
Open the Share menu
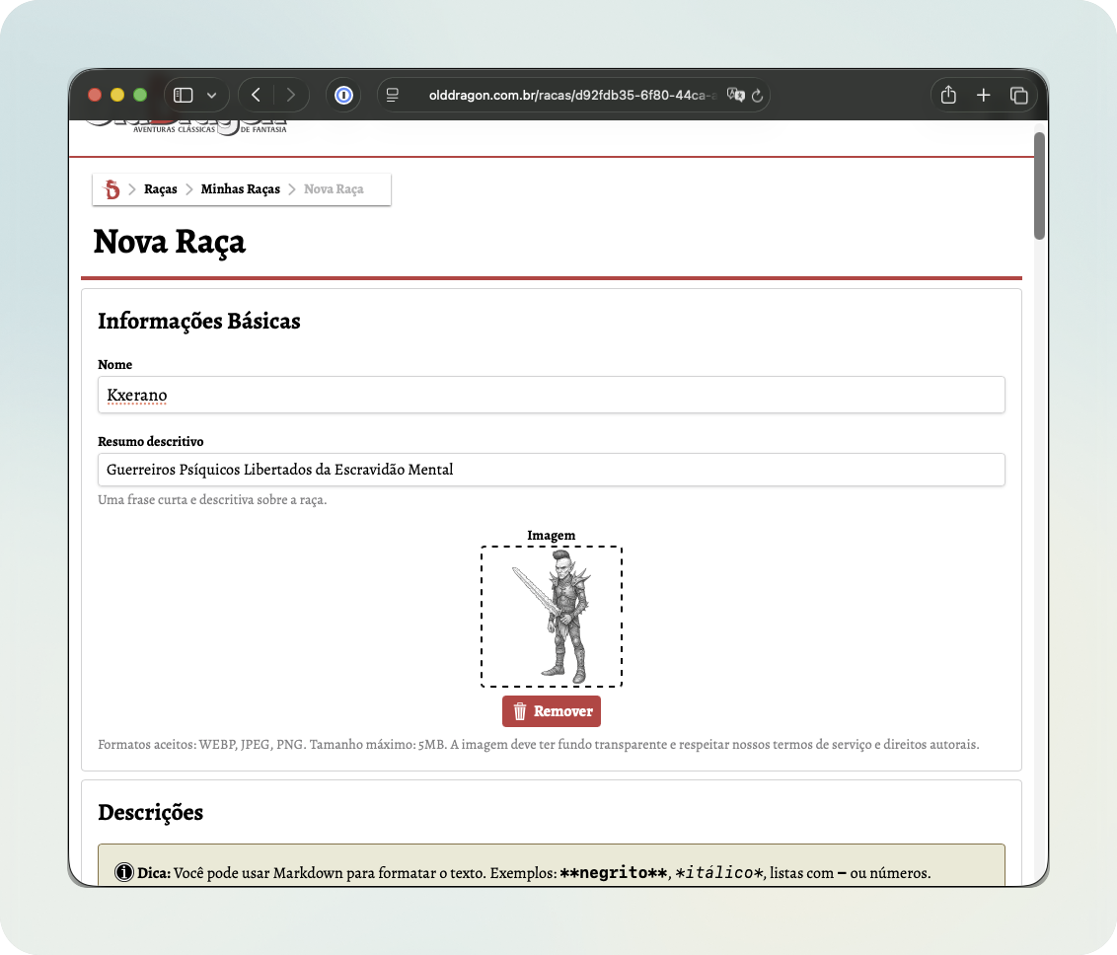click(x=948, y=95)
